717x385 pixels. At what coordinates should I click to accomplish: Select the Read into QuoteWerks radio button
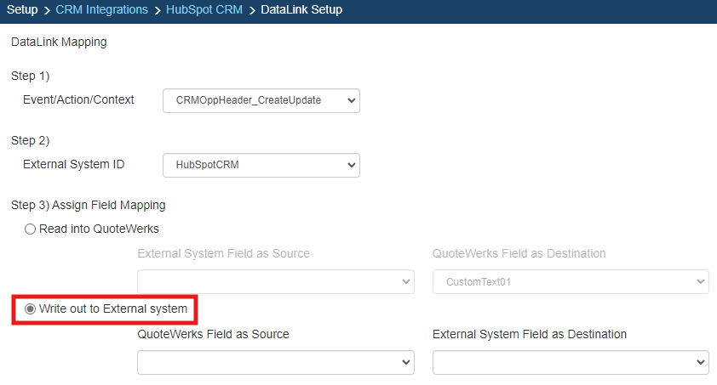[31, 229]
